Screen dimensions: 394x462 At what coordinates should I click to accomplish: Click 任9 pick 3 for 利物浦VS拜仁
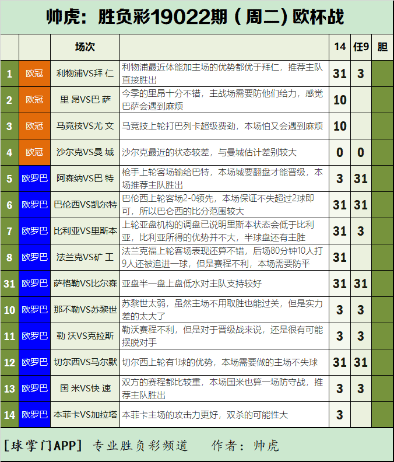(361, 73)
